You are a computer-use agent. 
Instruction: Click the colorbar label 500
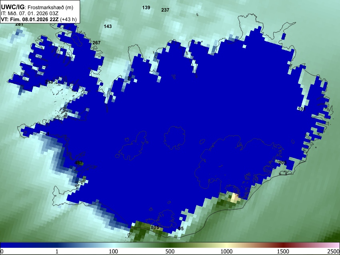(x=170, y=251)
